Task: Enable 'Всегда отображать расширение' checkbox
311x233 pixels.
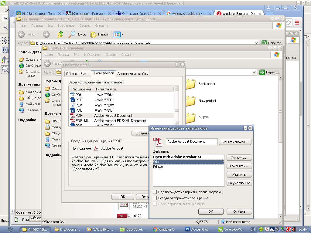Action: click(155, 198)
